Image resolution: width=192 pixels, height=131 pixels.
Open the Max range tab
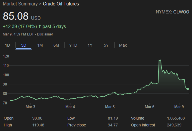click(123, 45)
